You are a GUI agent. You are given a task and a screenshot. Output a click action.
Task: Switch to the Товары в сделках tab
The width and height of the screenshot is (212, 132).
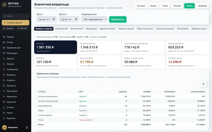coord(126,29)
